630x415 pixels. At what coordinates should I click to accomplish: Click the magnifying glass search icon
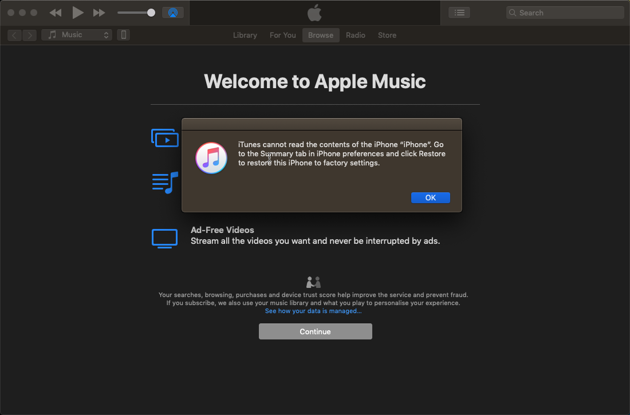pos(513,13)
